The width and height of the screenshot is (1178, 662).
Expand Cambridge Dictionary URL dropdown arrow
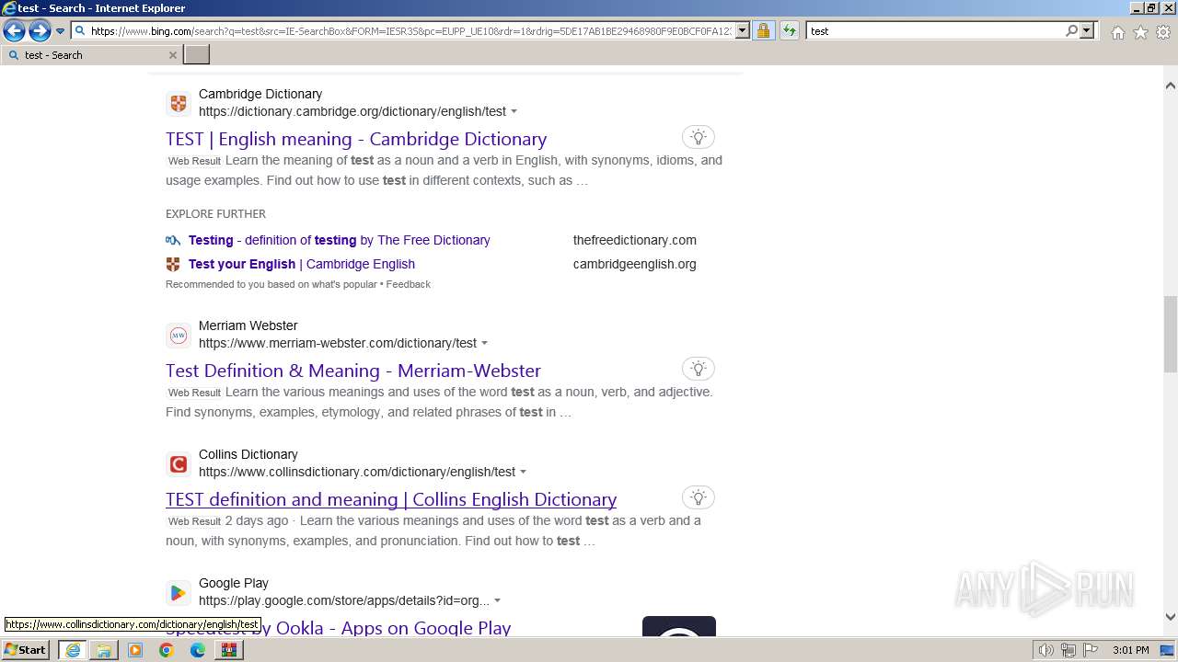pos(514,111)
